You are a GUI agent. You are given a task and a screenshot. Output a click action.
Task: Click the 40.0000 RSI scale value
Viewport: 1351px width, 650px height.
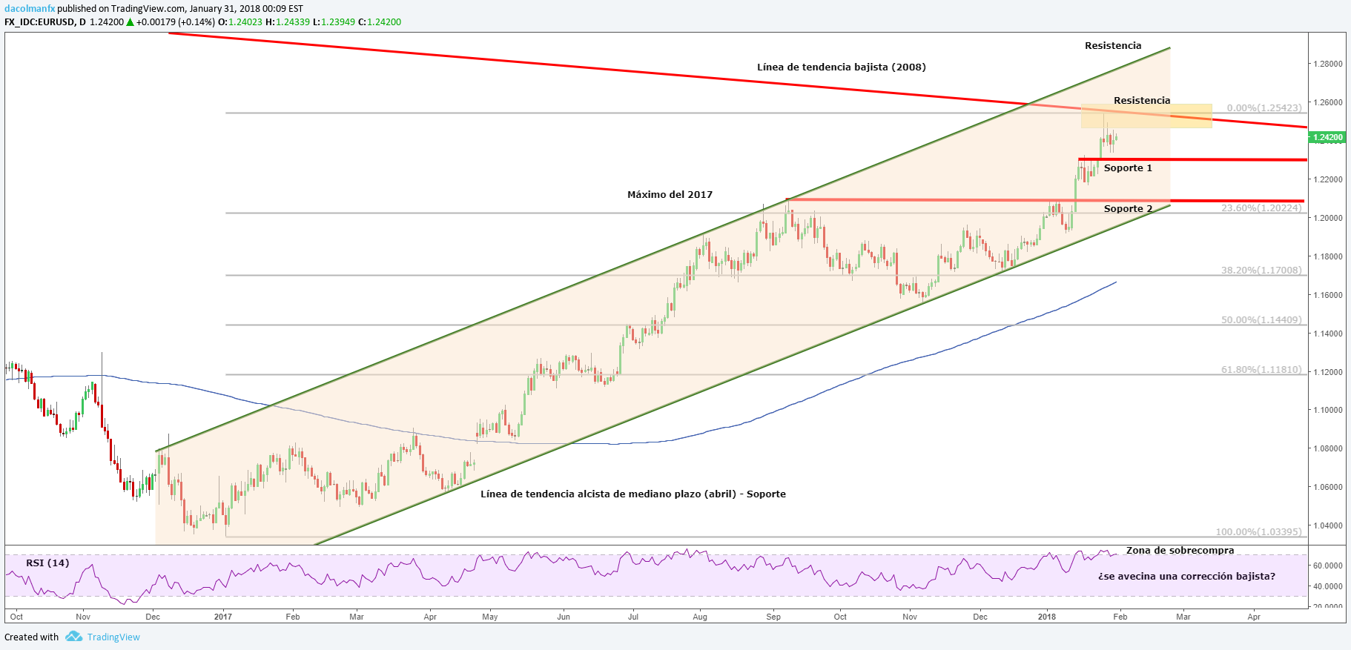click(x=1327, y=586)
